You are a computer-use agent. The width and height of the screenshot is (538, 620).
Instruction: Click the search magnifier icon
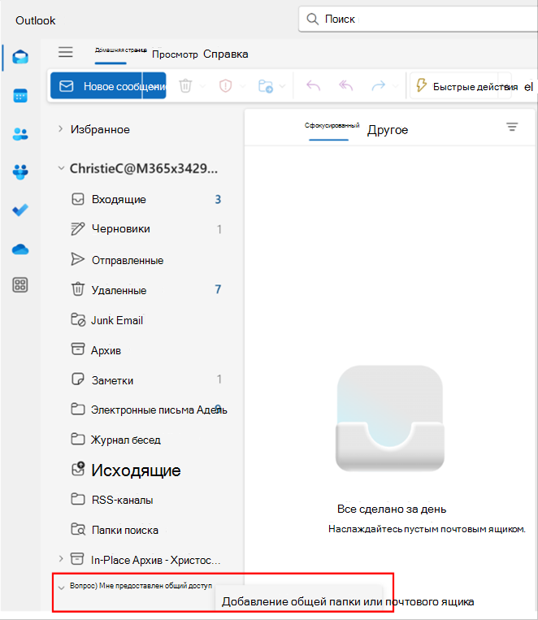(x=313, y=19)
